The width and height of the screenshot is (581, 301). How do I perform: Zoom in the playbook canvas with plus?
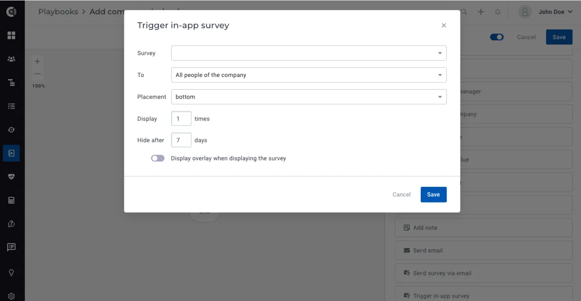(37, 62)
